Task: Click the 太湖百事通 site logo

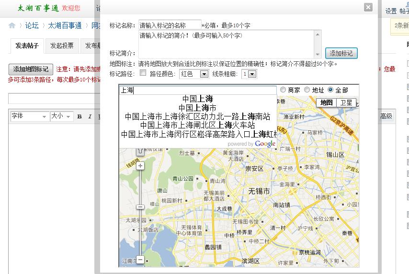Action: (x=38, y=8)
